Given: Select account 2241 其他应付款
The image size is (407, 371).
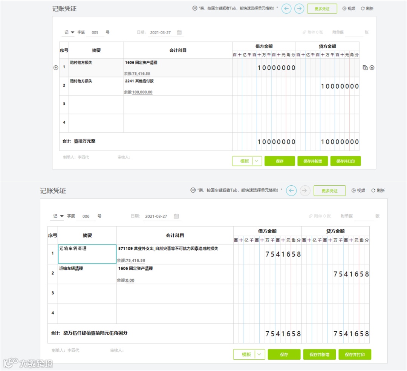Looking at the screenshot, I should (139, 81).
